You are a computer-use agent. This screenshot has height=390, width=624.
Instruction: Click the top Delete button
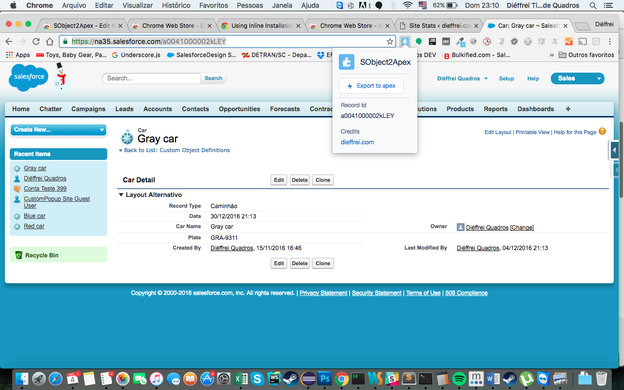[x=300, y=180]
